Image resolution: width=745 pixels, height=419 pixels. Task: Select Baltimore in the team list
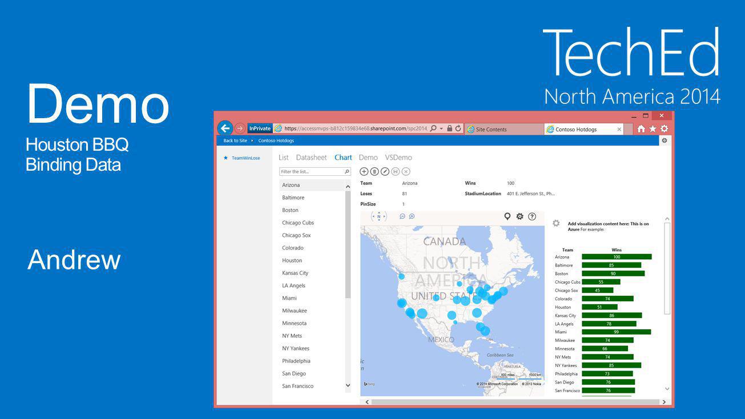pos(312,198)
